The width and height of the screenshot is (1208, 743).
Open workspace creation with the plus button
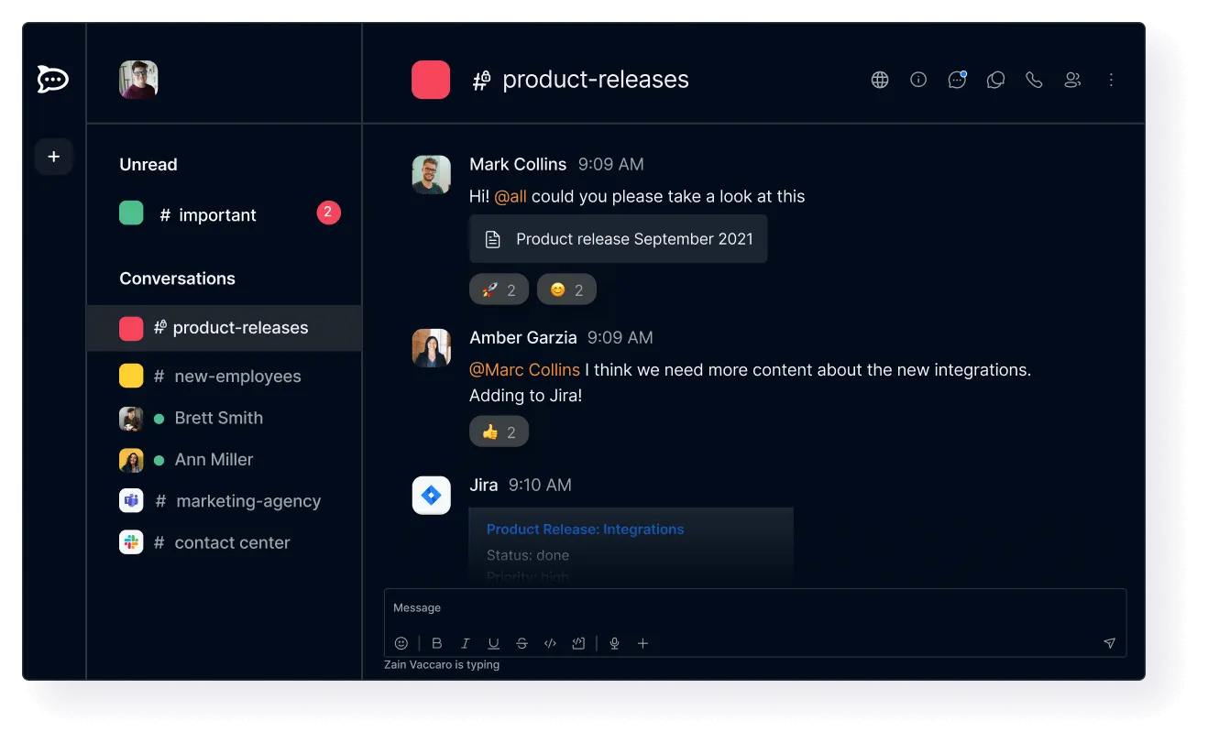pos(53,156)
